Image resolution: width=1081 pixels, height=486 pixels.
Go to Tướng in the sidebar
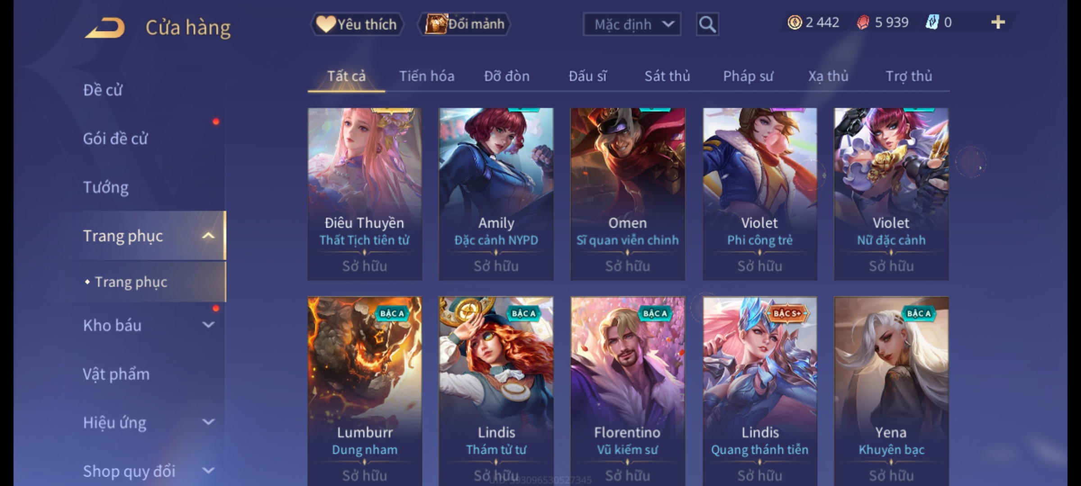coord(106,187)
